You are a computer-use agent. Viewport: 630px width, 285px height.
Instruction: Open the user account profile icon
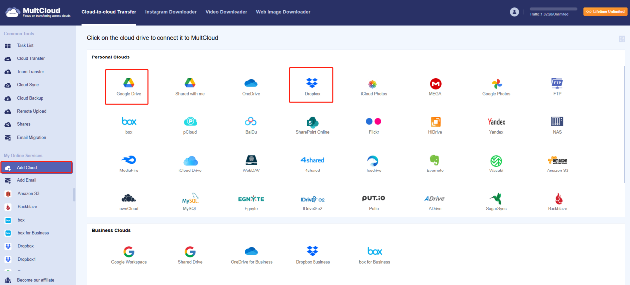point(514,12)
